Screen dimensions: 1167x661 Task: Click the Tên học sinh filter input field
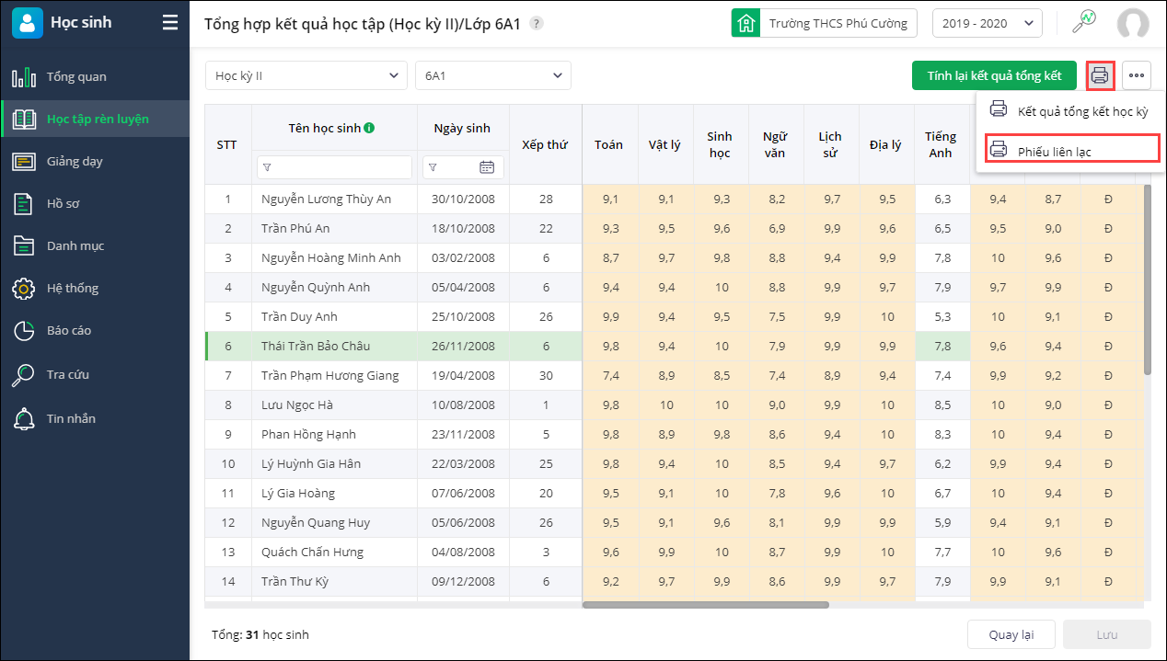coord(341,167)
